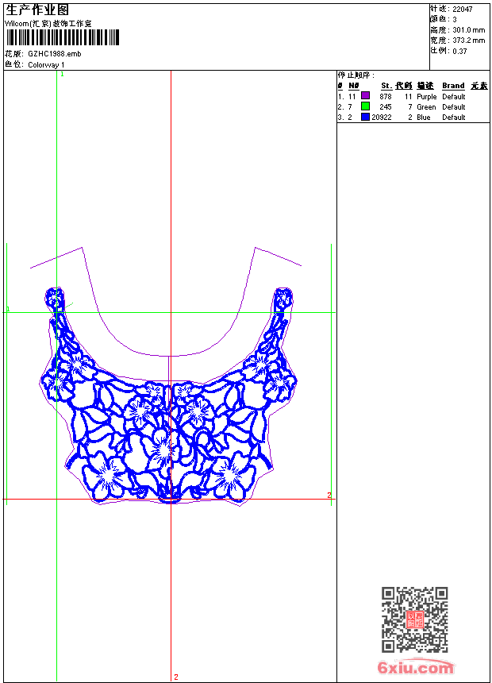492x683 pixels.
Task: Click the QR code image
Action: 414,619
